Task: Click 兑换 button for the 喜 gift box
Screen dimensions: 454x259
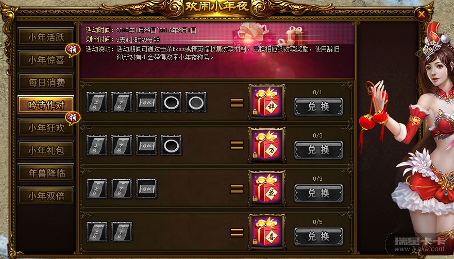Action: click(318, 236)
